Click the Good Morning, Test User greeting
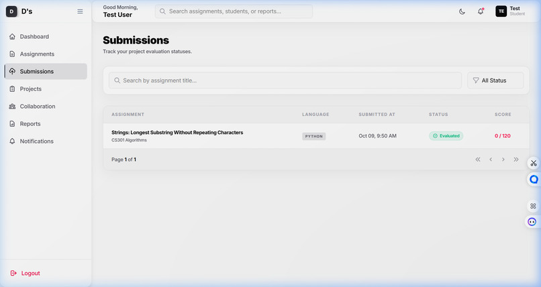Viewport: 541px width, 287px height. 120,11
